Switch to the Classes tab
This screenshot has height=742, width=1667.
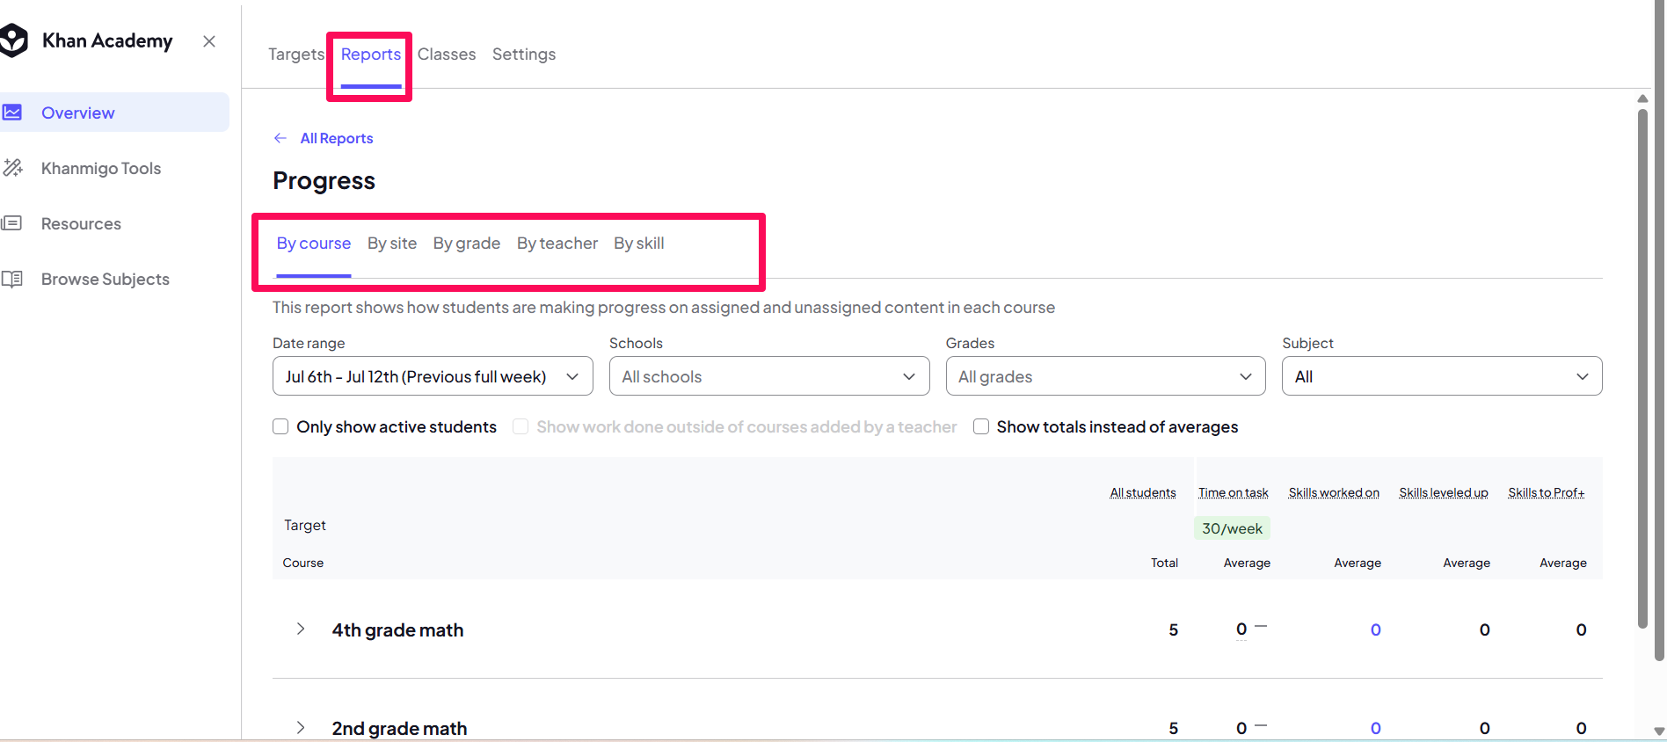pyautogui.click(x=447, y=55)
